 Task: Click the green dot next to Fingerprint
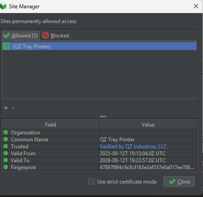6,167
